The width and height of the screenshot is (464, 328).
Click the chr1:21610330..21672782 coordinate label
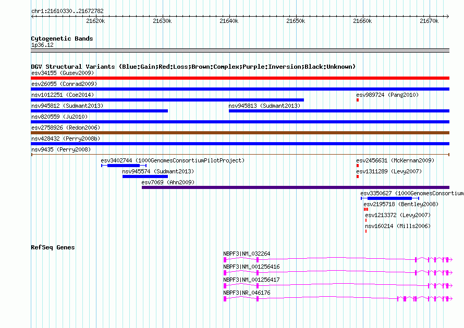pyautogui.click(x=67, y=11)
